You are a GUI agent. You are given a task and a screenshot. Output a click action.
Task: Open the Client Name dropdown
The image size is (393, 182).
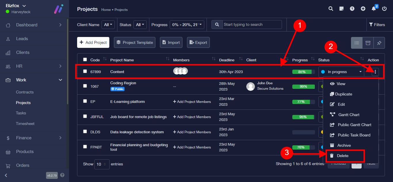coord(108,25)
